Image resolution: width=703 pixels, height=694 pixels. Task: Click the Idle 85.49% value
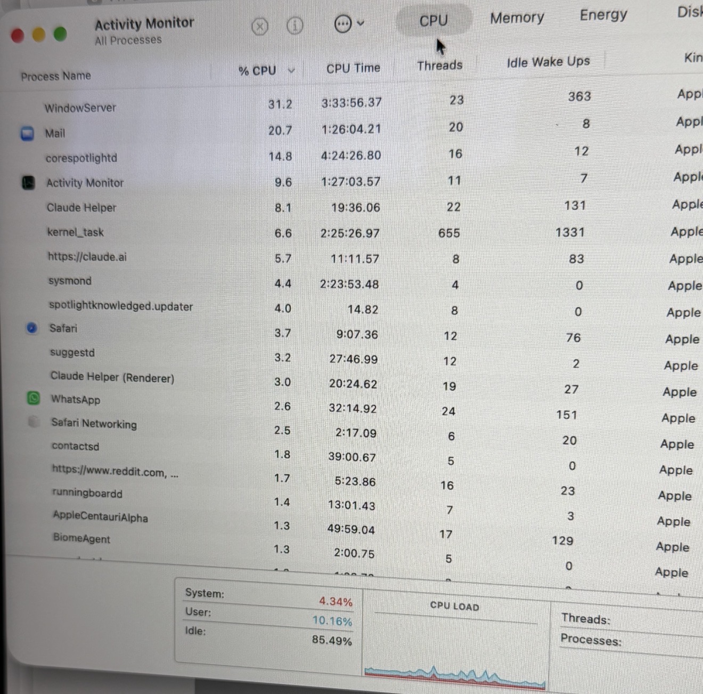[x=332, y=640]
